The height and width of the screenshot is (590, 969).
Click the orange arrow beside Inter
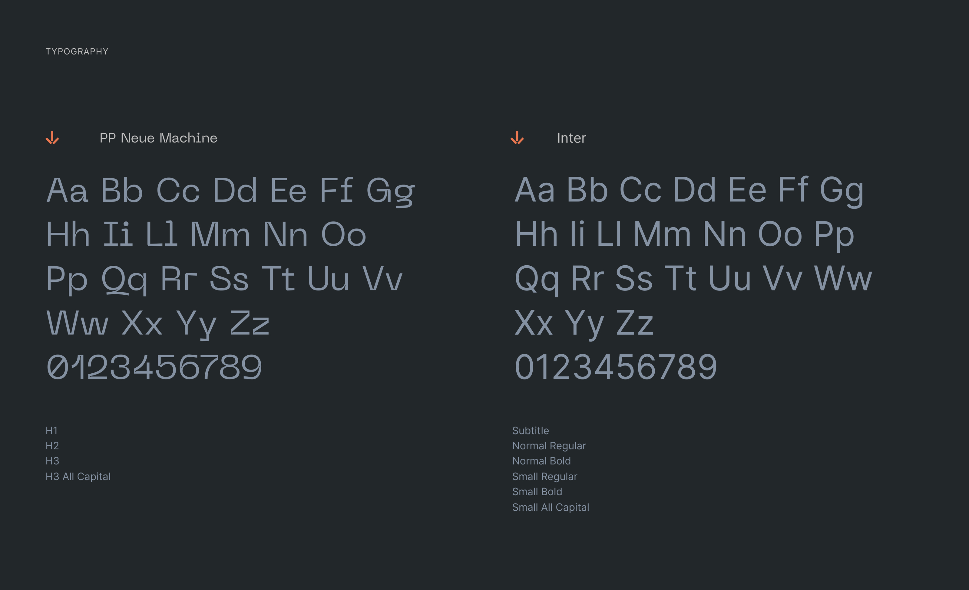point(517,138)
